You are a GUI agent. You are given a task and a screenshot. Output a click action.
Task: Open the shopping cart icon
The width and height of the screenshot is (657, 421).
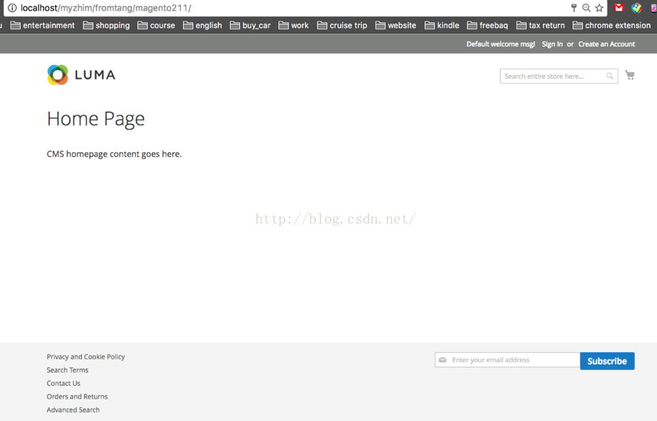coord(629,75)
